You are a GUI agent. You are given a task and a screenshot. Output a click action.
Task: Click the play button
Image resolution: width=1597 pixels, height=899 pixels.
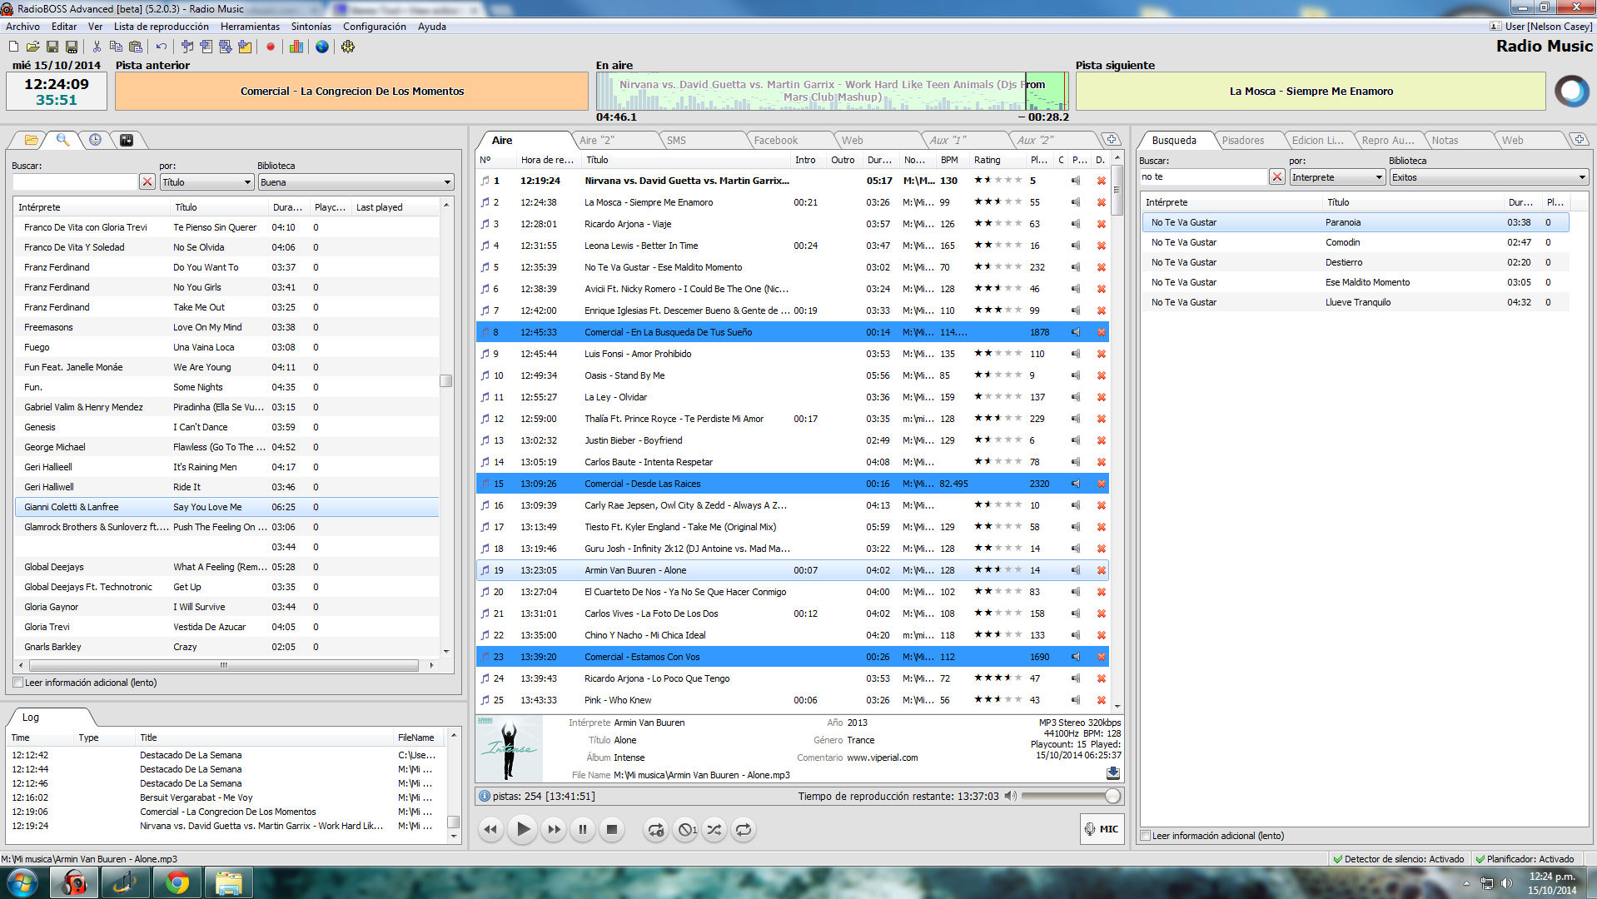click(522, 829)
